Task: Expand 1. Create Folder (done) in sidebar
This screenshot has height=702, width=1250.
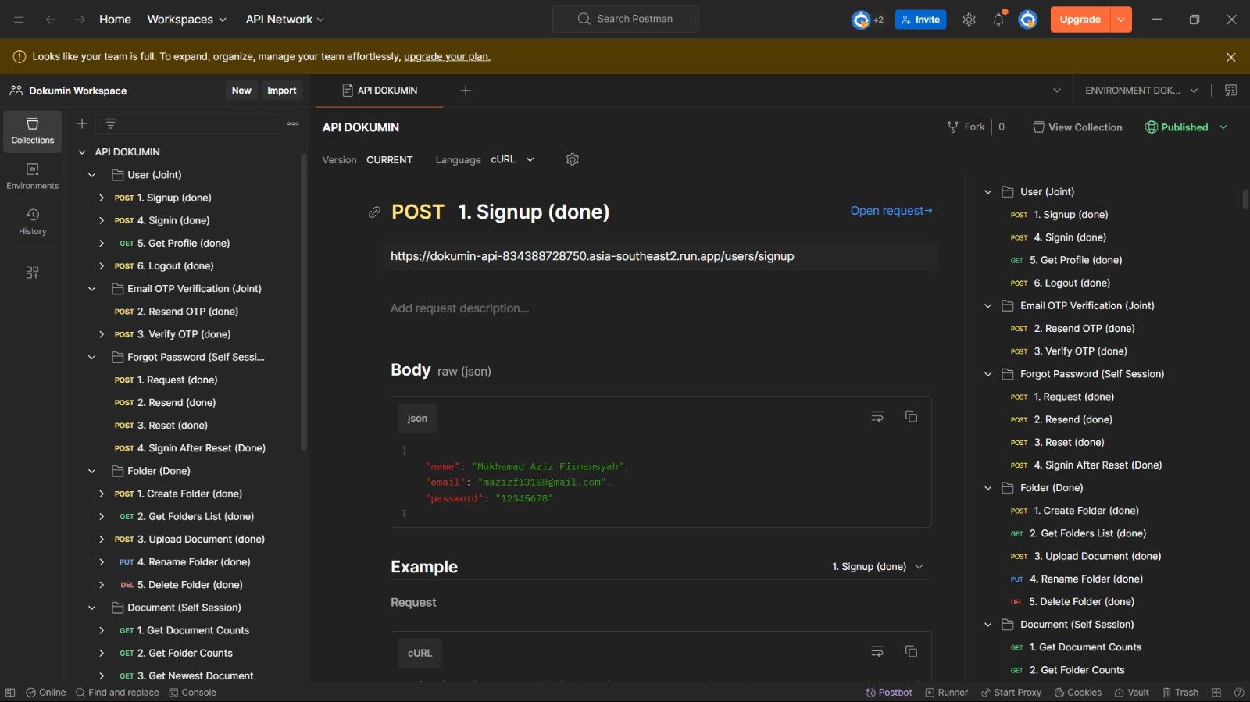Action: coord(101,494)
